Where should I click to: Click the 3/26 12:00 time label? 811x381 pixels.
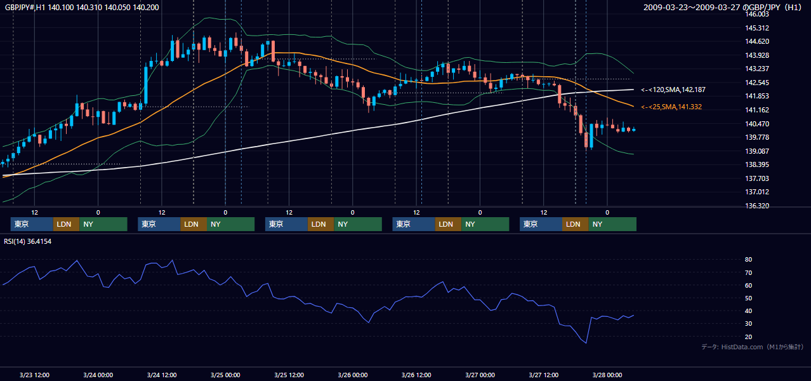416,375
